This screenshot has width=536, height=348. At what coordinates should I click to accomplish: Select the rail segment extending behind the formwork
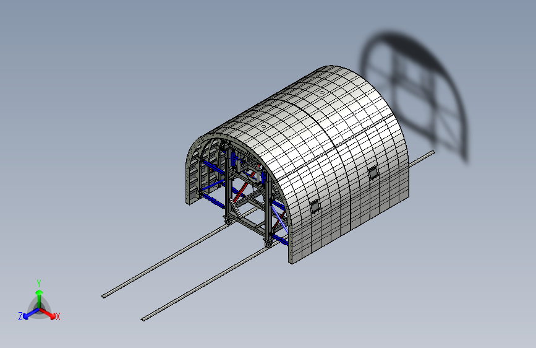point(422,159)
